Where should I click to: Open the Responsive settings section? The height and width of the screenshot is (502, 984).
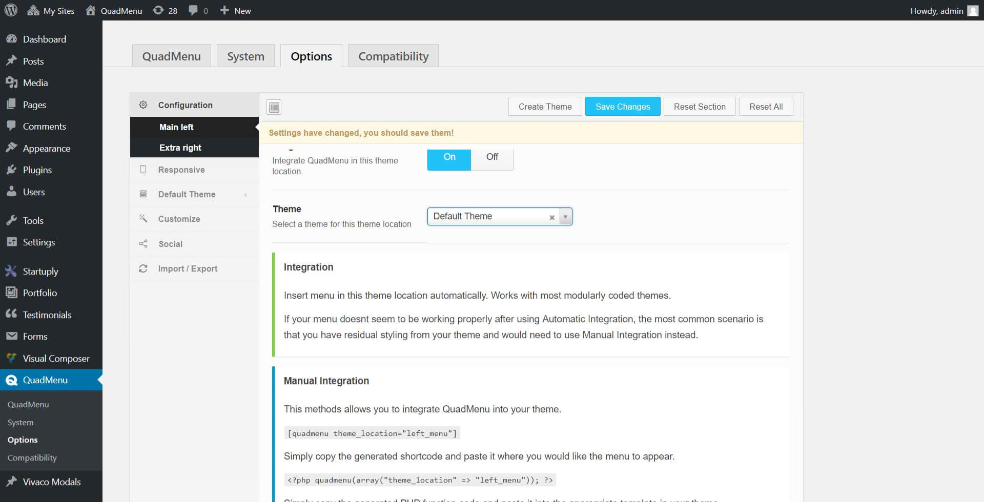pos(194,170)
